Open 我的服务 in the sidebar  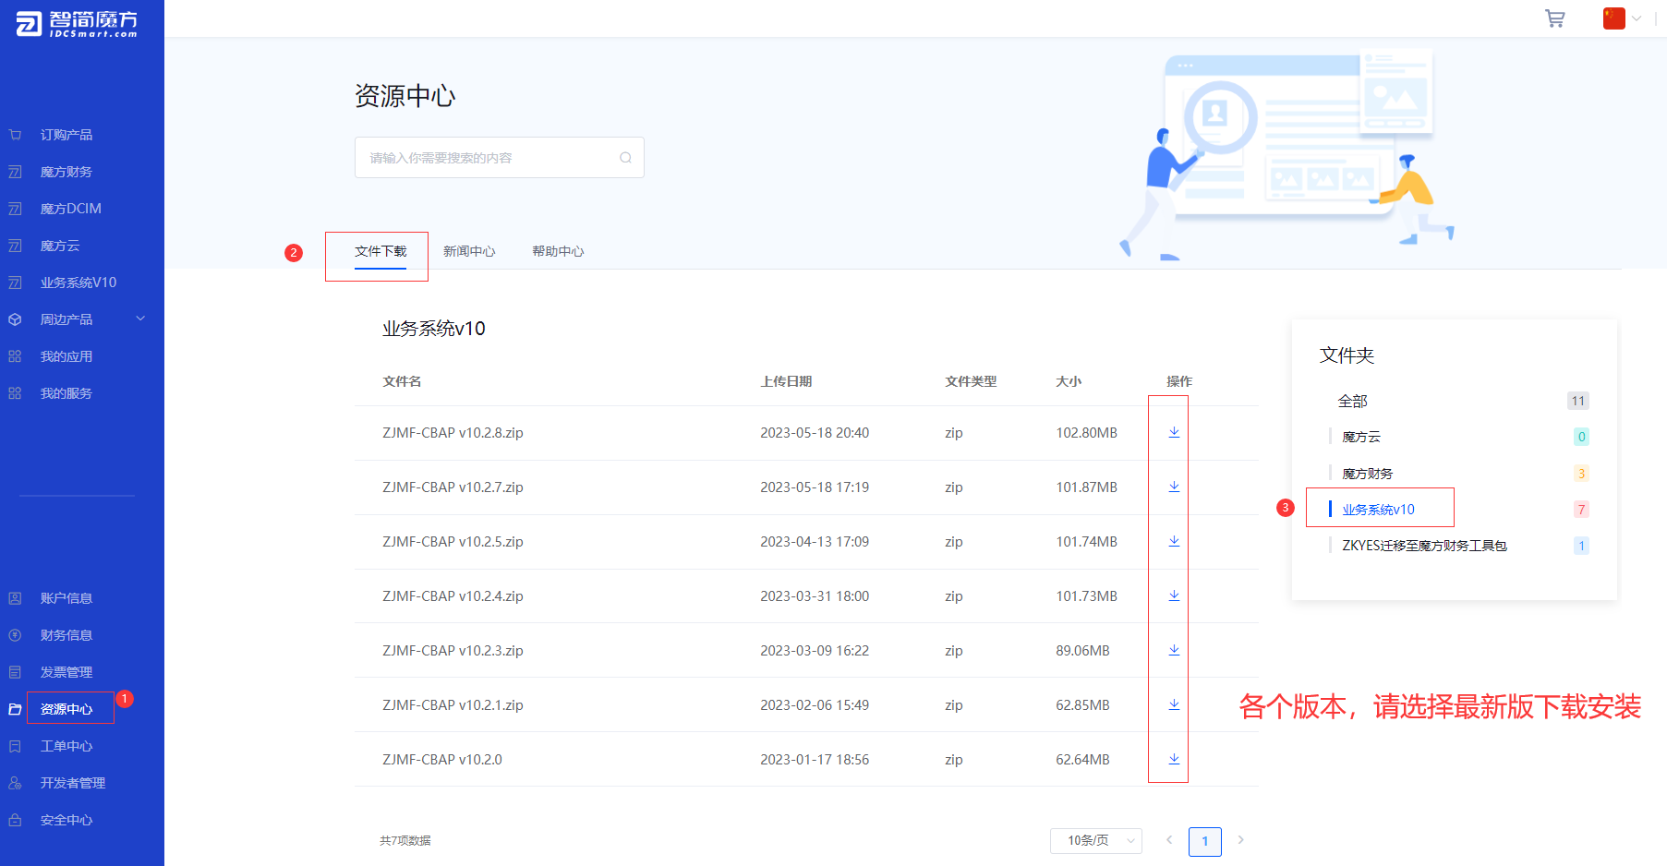[66, 393]
